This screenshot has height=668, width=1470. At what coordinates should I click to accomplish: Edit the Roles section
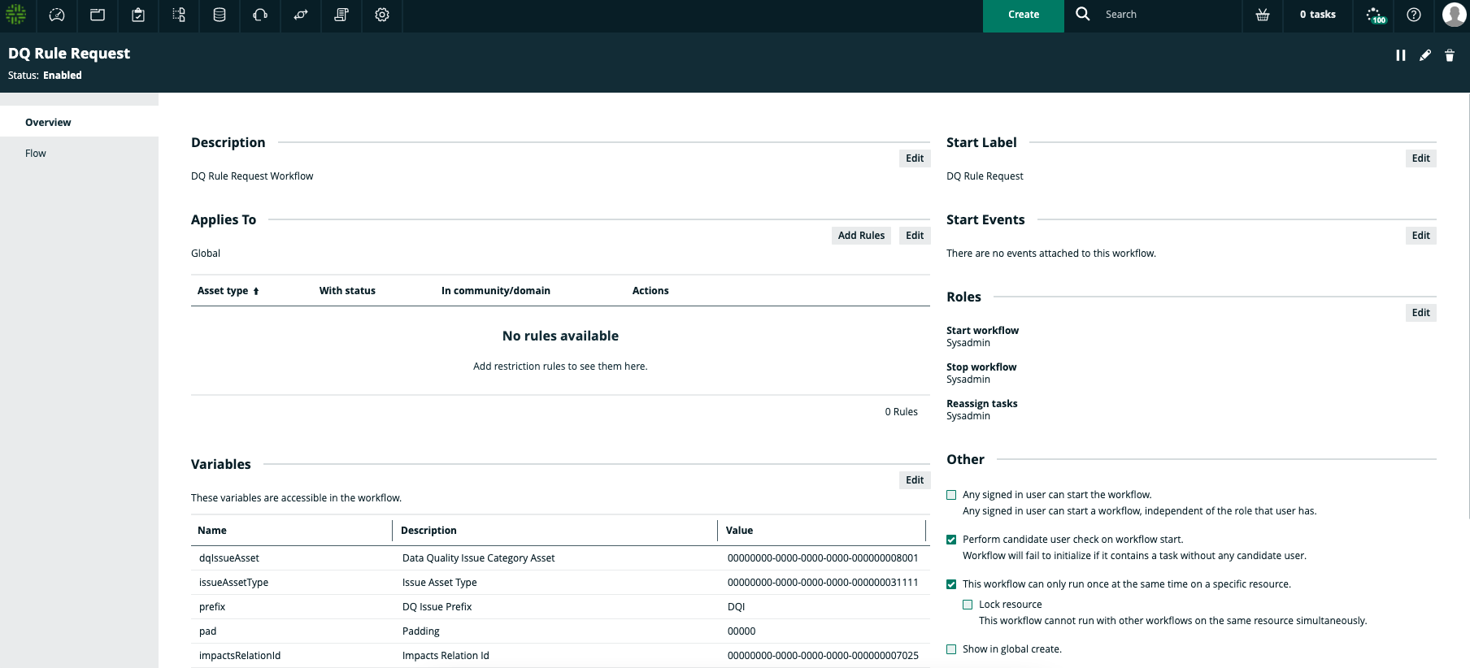1421,313
